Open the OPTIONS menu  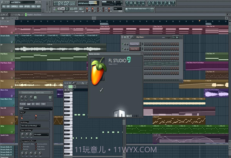pos(27,6)
